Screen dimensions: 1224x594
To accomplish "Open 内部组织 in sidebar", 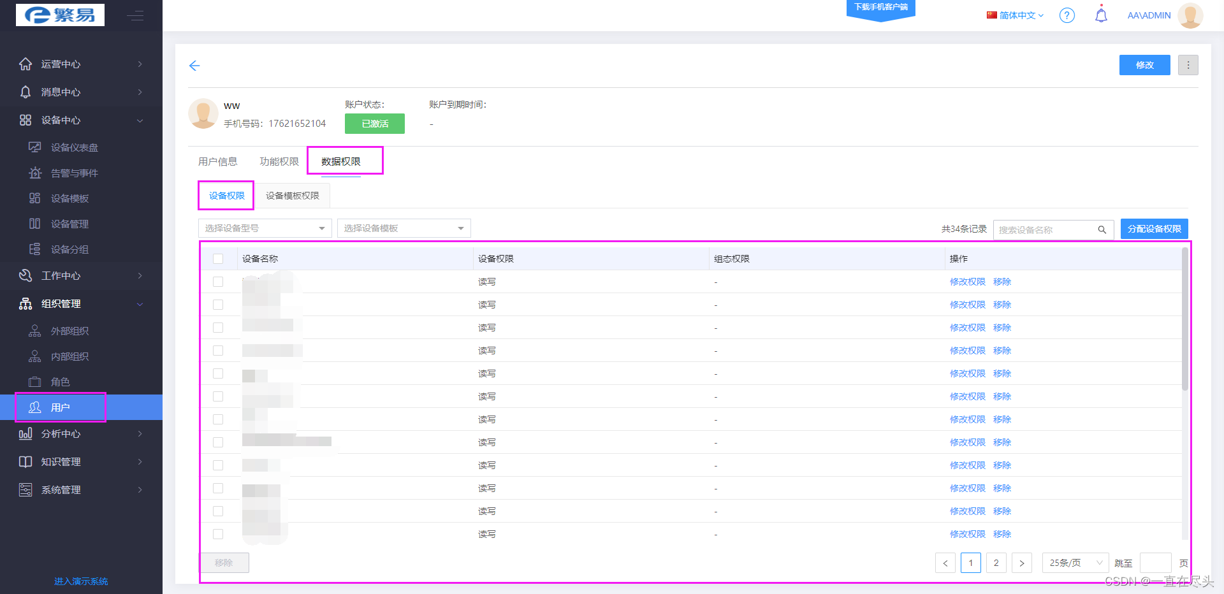I will click(x=69, y=356).
